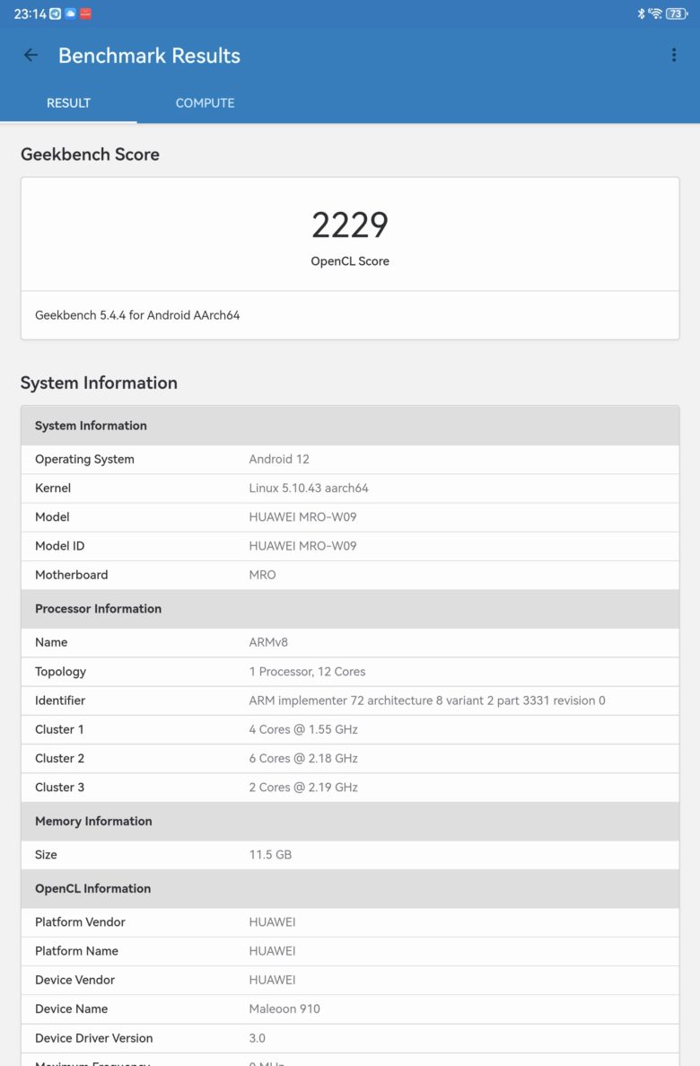Tap the OpenCL Score label

[x=350, y=261]
